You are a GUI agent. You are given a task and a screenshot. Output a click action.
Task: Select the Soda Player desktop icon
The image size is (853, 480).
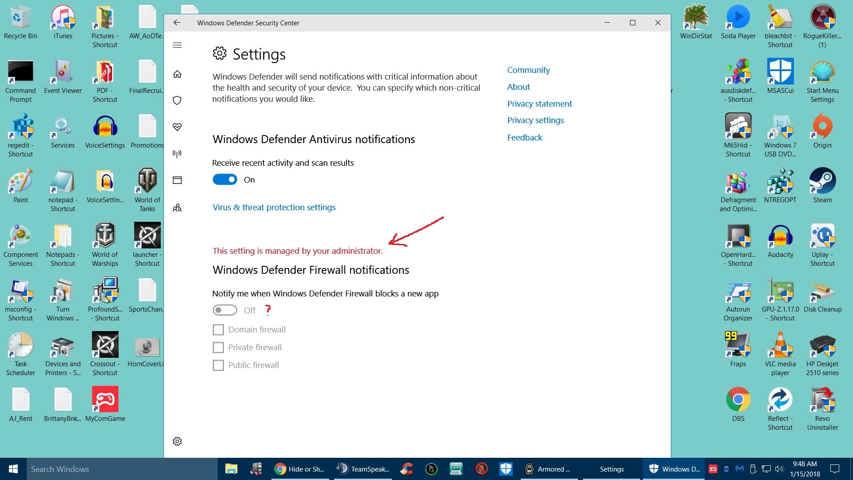tap(738, 22)
